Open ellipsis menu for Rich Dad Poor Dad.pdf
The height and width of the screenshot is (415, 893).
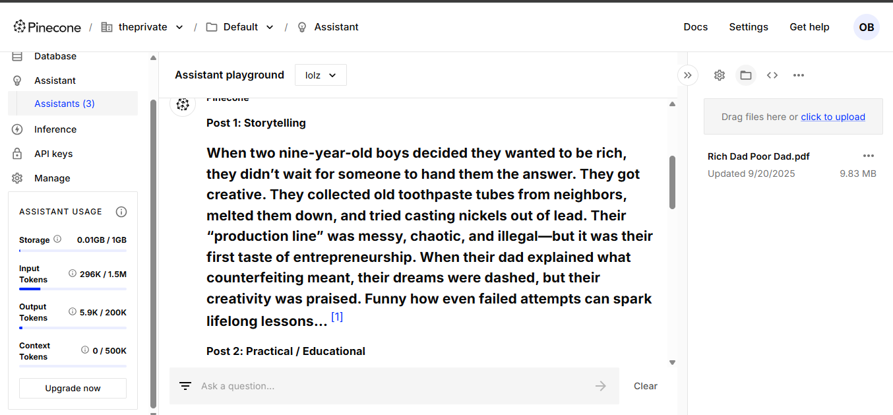(869, 156)
